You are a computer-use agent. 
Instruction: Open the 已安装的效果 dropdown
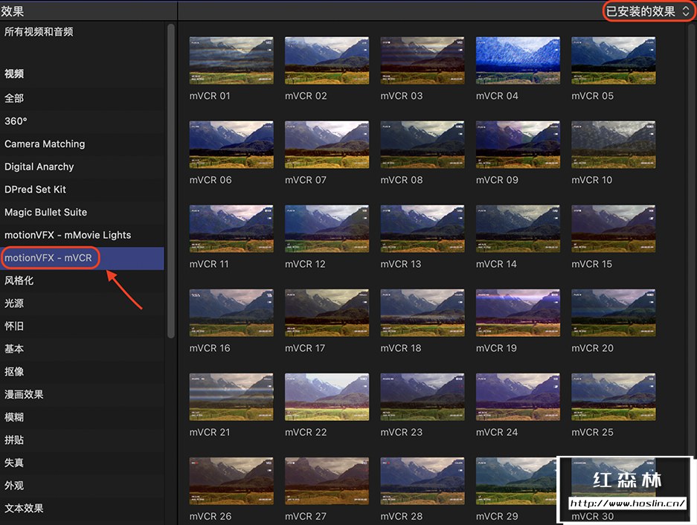pyautogui.click(x=648, y=11)
